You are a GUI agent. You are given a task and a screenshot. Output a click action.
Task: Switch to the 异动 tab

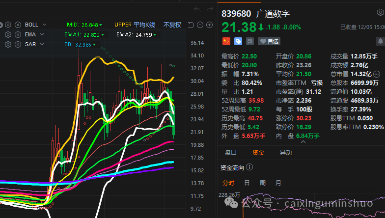(x=286, y=152)
